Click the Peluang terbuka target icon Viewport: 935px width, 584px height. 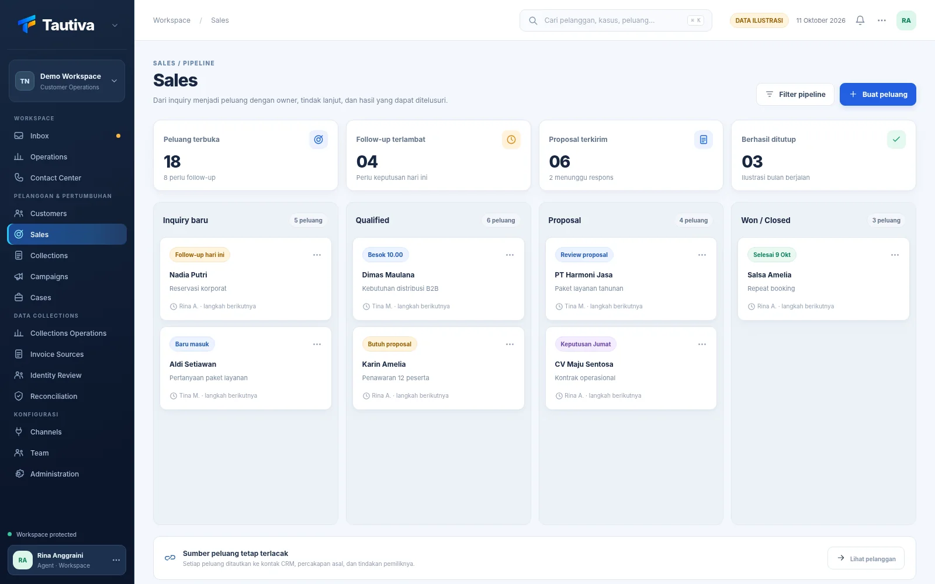(318, 140)
